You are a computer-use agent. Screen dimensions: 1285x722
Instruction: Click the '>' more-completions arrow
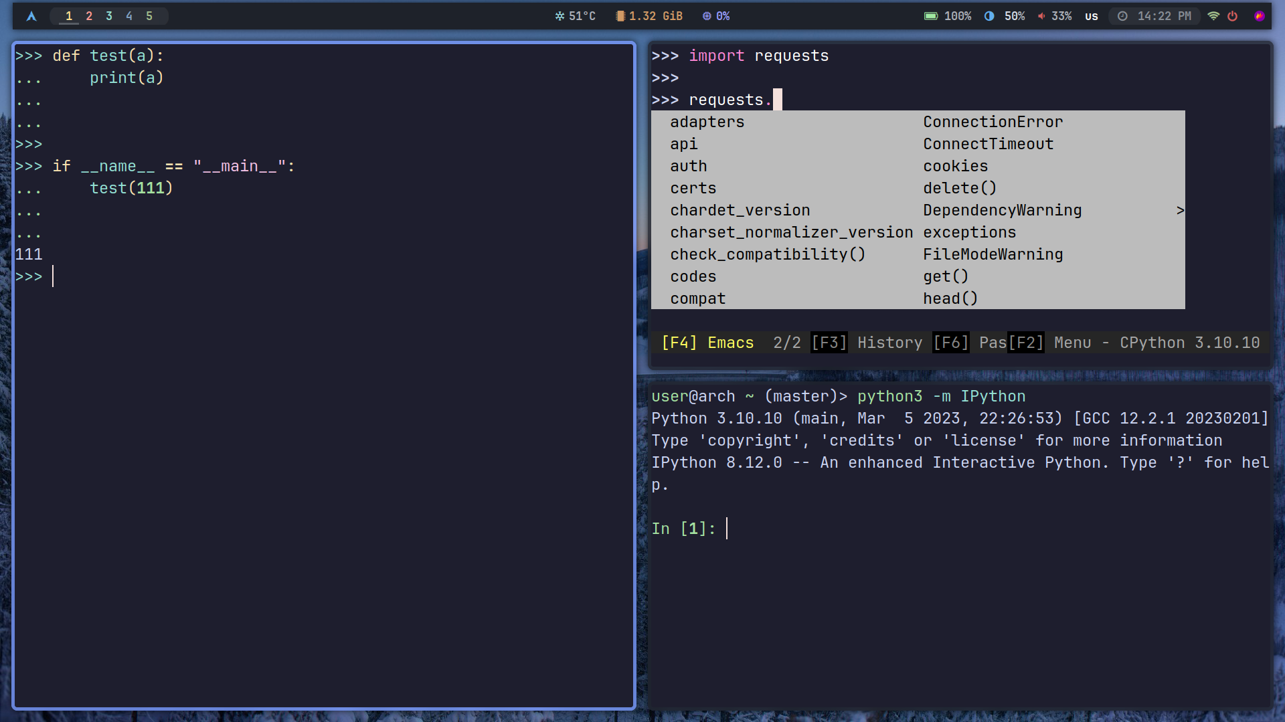pos(1181,210)
